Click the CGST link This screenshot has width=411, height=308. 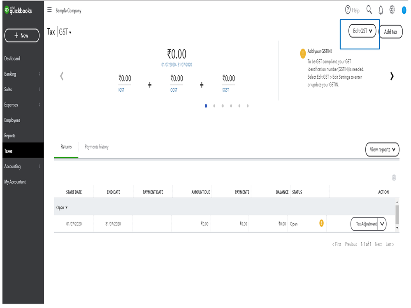pyautogui.click(x=174, y=90)
